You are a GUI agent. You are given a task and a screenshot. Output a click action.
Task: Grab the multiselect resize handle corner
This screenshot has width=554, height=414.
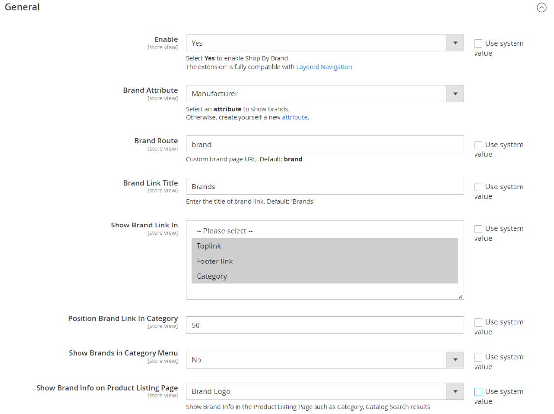point(460,296)
